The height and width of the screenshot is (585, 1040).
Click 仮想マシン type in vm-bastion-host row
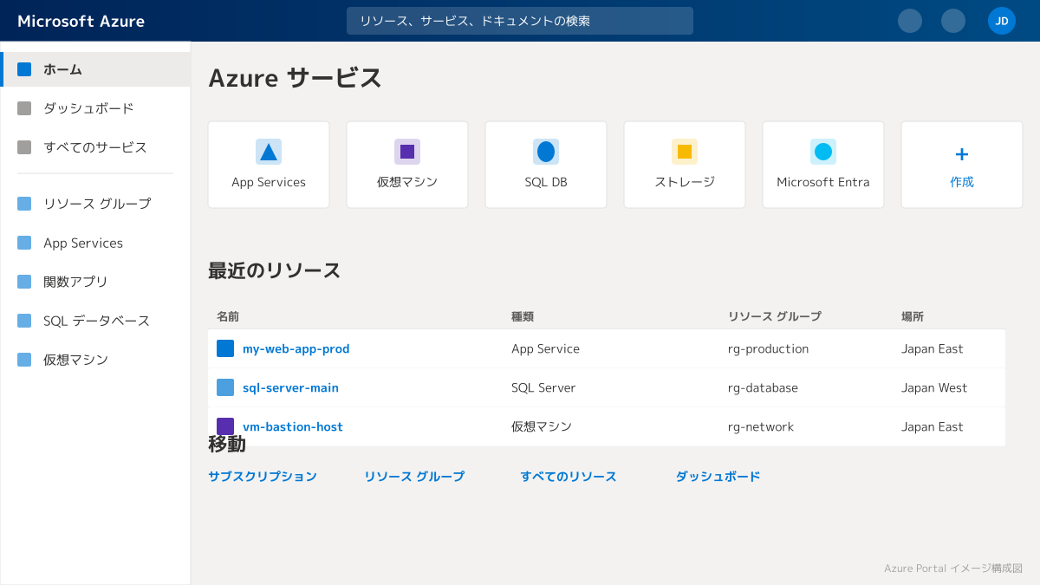pyautogui.click(x=542, y=426)
